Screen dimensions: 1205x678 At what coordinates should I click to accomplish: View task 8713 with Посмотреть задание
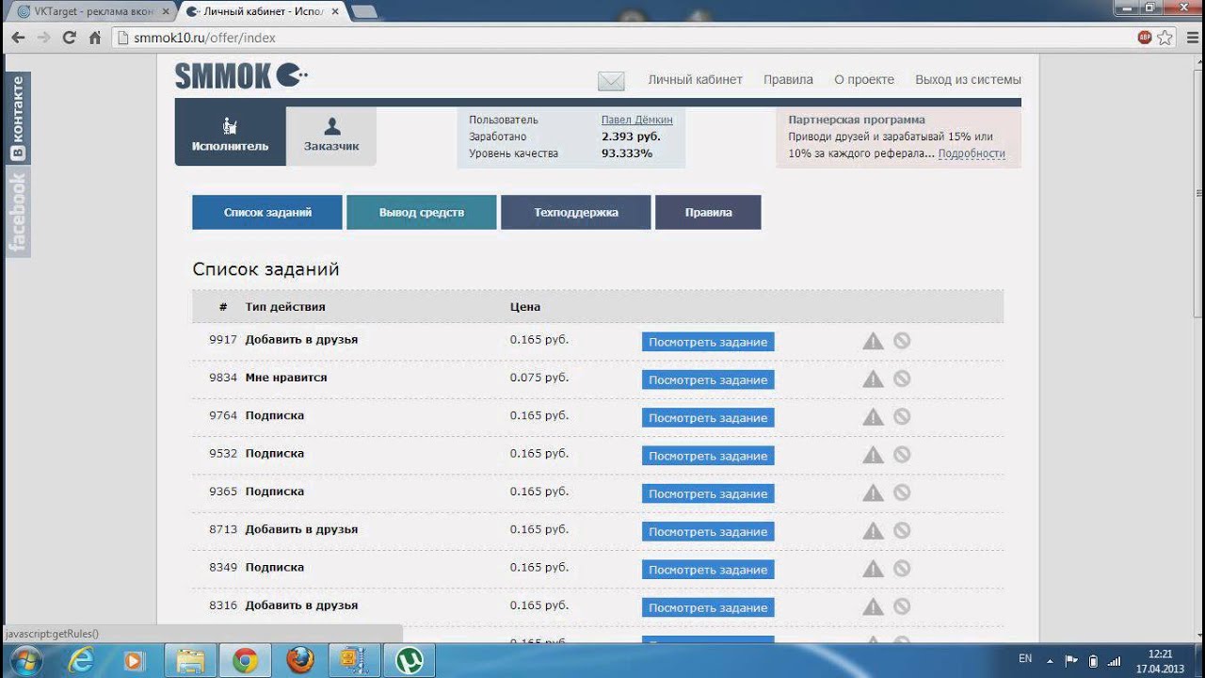click(708, 532)
